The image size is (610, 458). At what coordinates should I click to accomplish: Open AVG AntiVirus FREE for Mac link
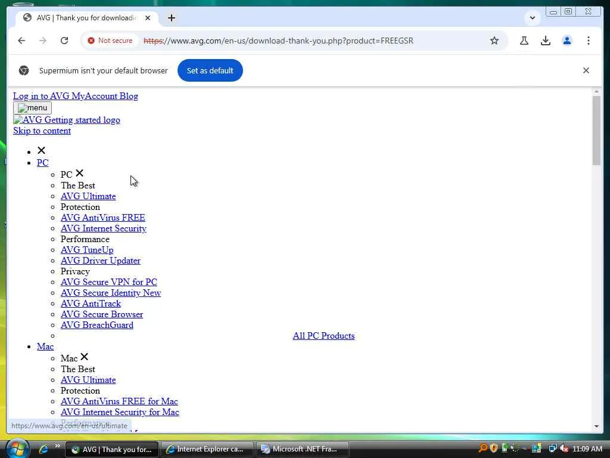pos(119,401)
